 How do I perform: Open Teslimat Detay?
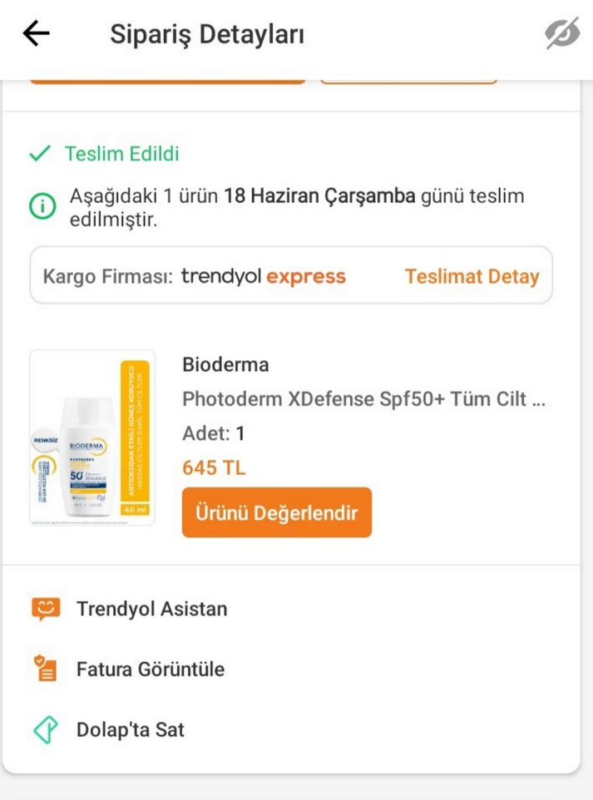coord(472,276)
